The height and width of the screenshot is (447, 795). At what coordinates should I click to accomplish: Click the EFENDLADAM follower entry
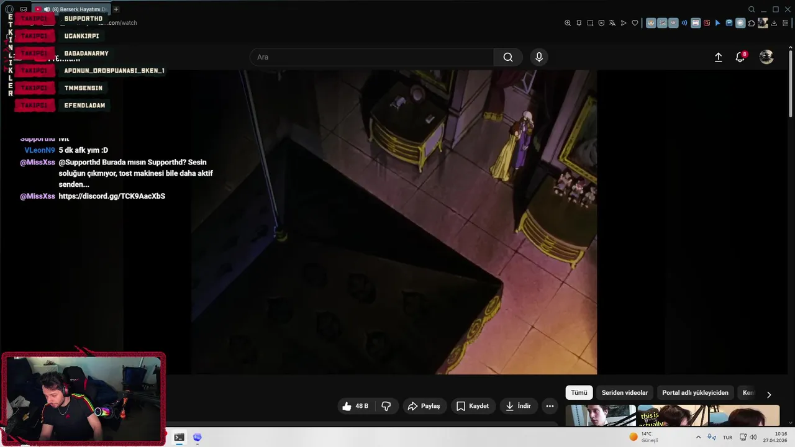click(84, 106)
